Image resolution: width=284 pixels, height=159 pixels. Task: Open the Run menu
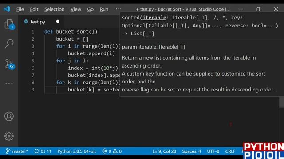[x=104, y=9]
